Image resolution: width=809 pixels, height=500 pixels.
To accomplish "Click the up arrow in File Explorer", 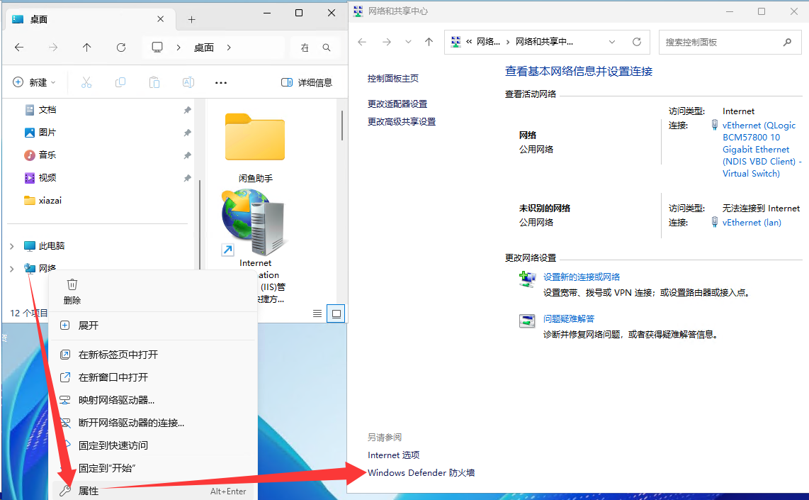I will 86,48.
